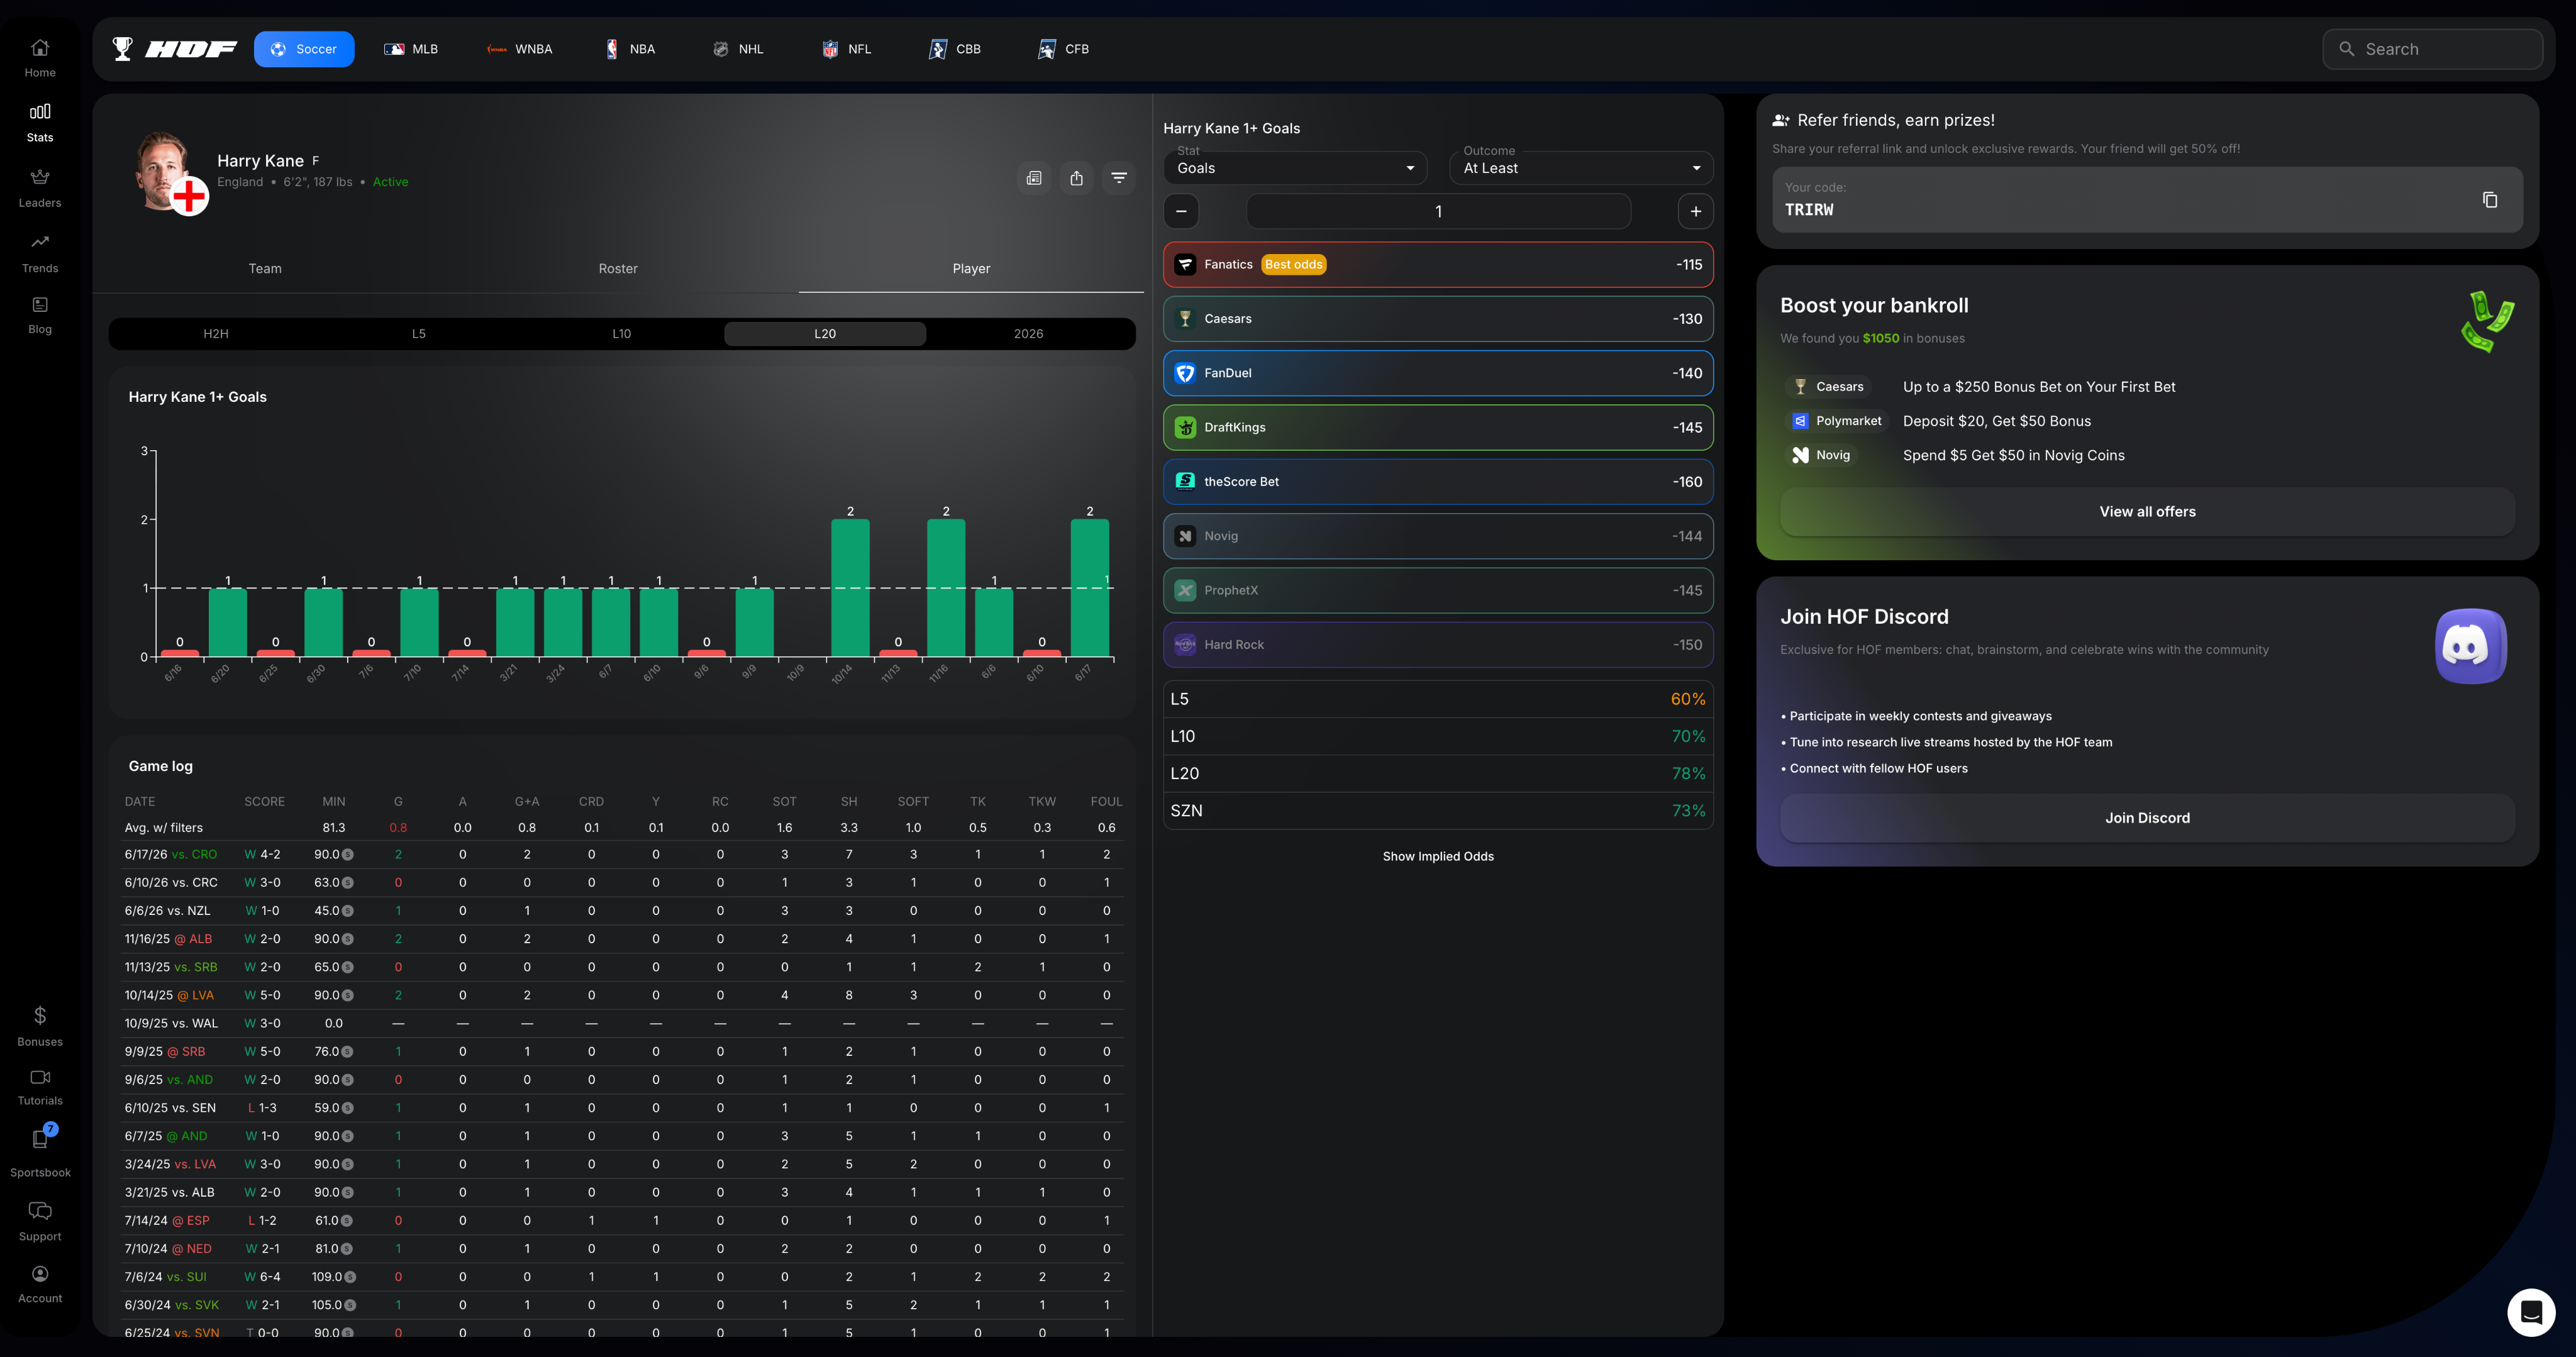This screenshot has width=2576, height=1357.
Task: Switch to CFB league
Action: coord(1063,49)
